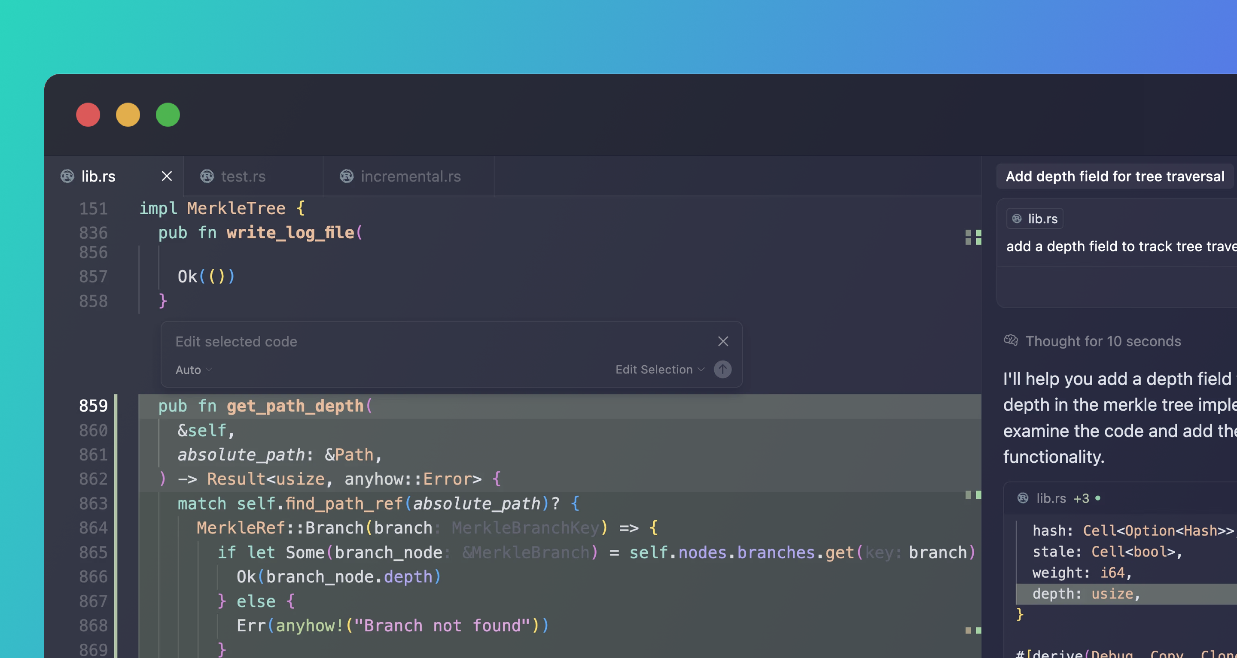Screen dimensions: 1237x658
Task: Click the line number 859 in gutter
Action: pos(93,406)
